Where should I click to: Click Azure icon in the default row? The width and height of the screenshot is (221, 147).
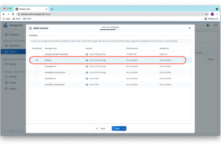87,60
